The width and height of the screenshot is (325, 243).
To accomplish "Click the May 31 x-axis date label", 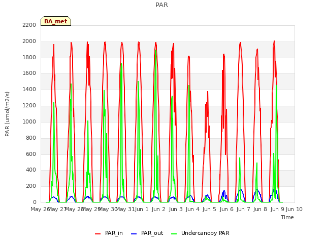I will pyautogui.click(x=125, y=209).
